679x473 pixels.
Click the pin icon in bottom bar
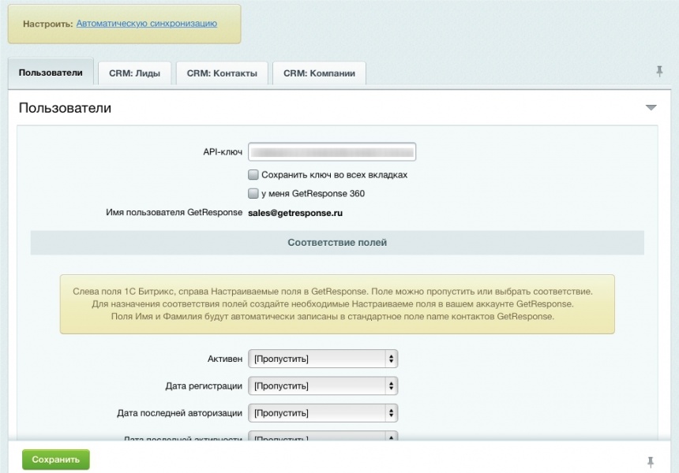click(651, 461)
